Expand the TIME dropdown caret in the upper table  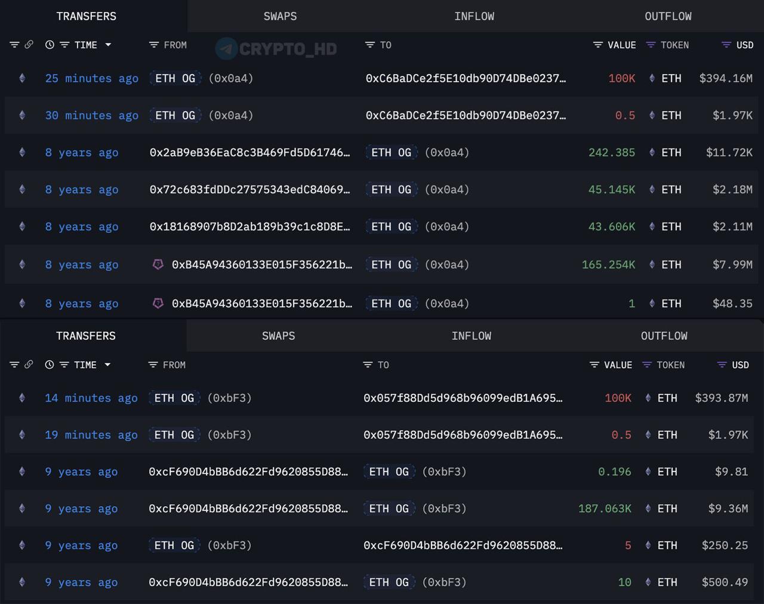point(108,45)
